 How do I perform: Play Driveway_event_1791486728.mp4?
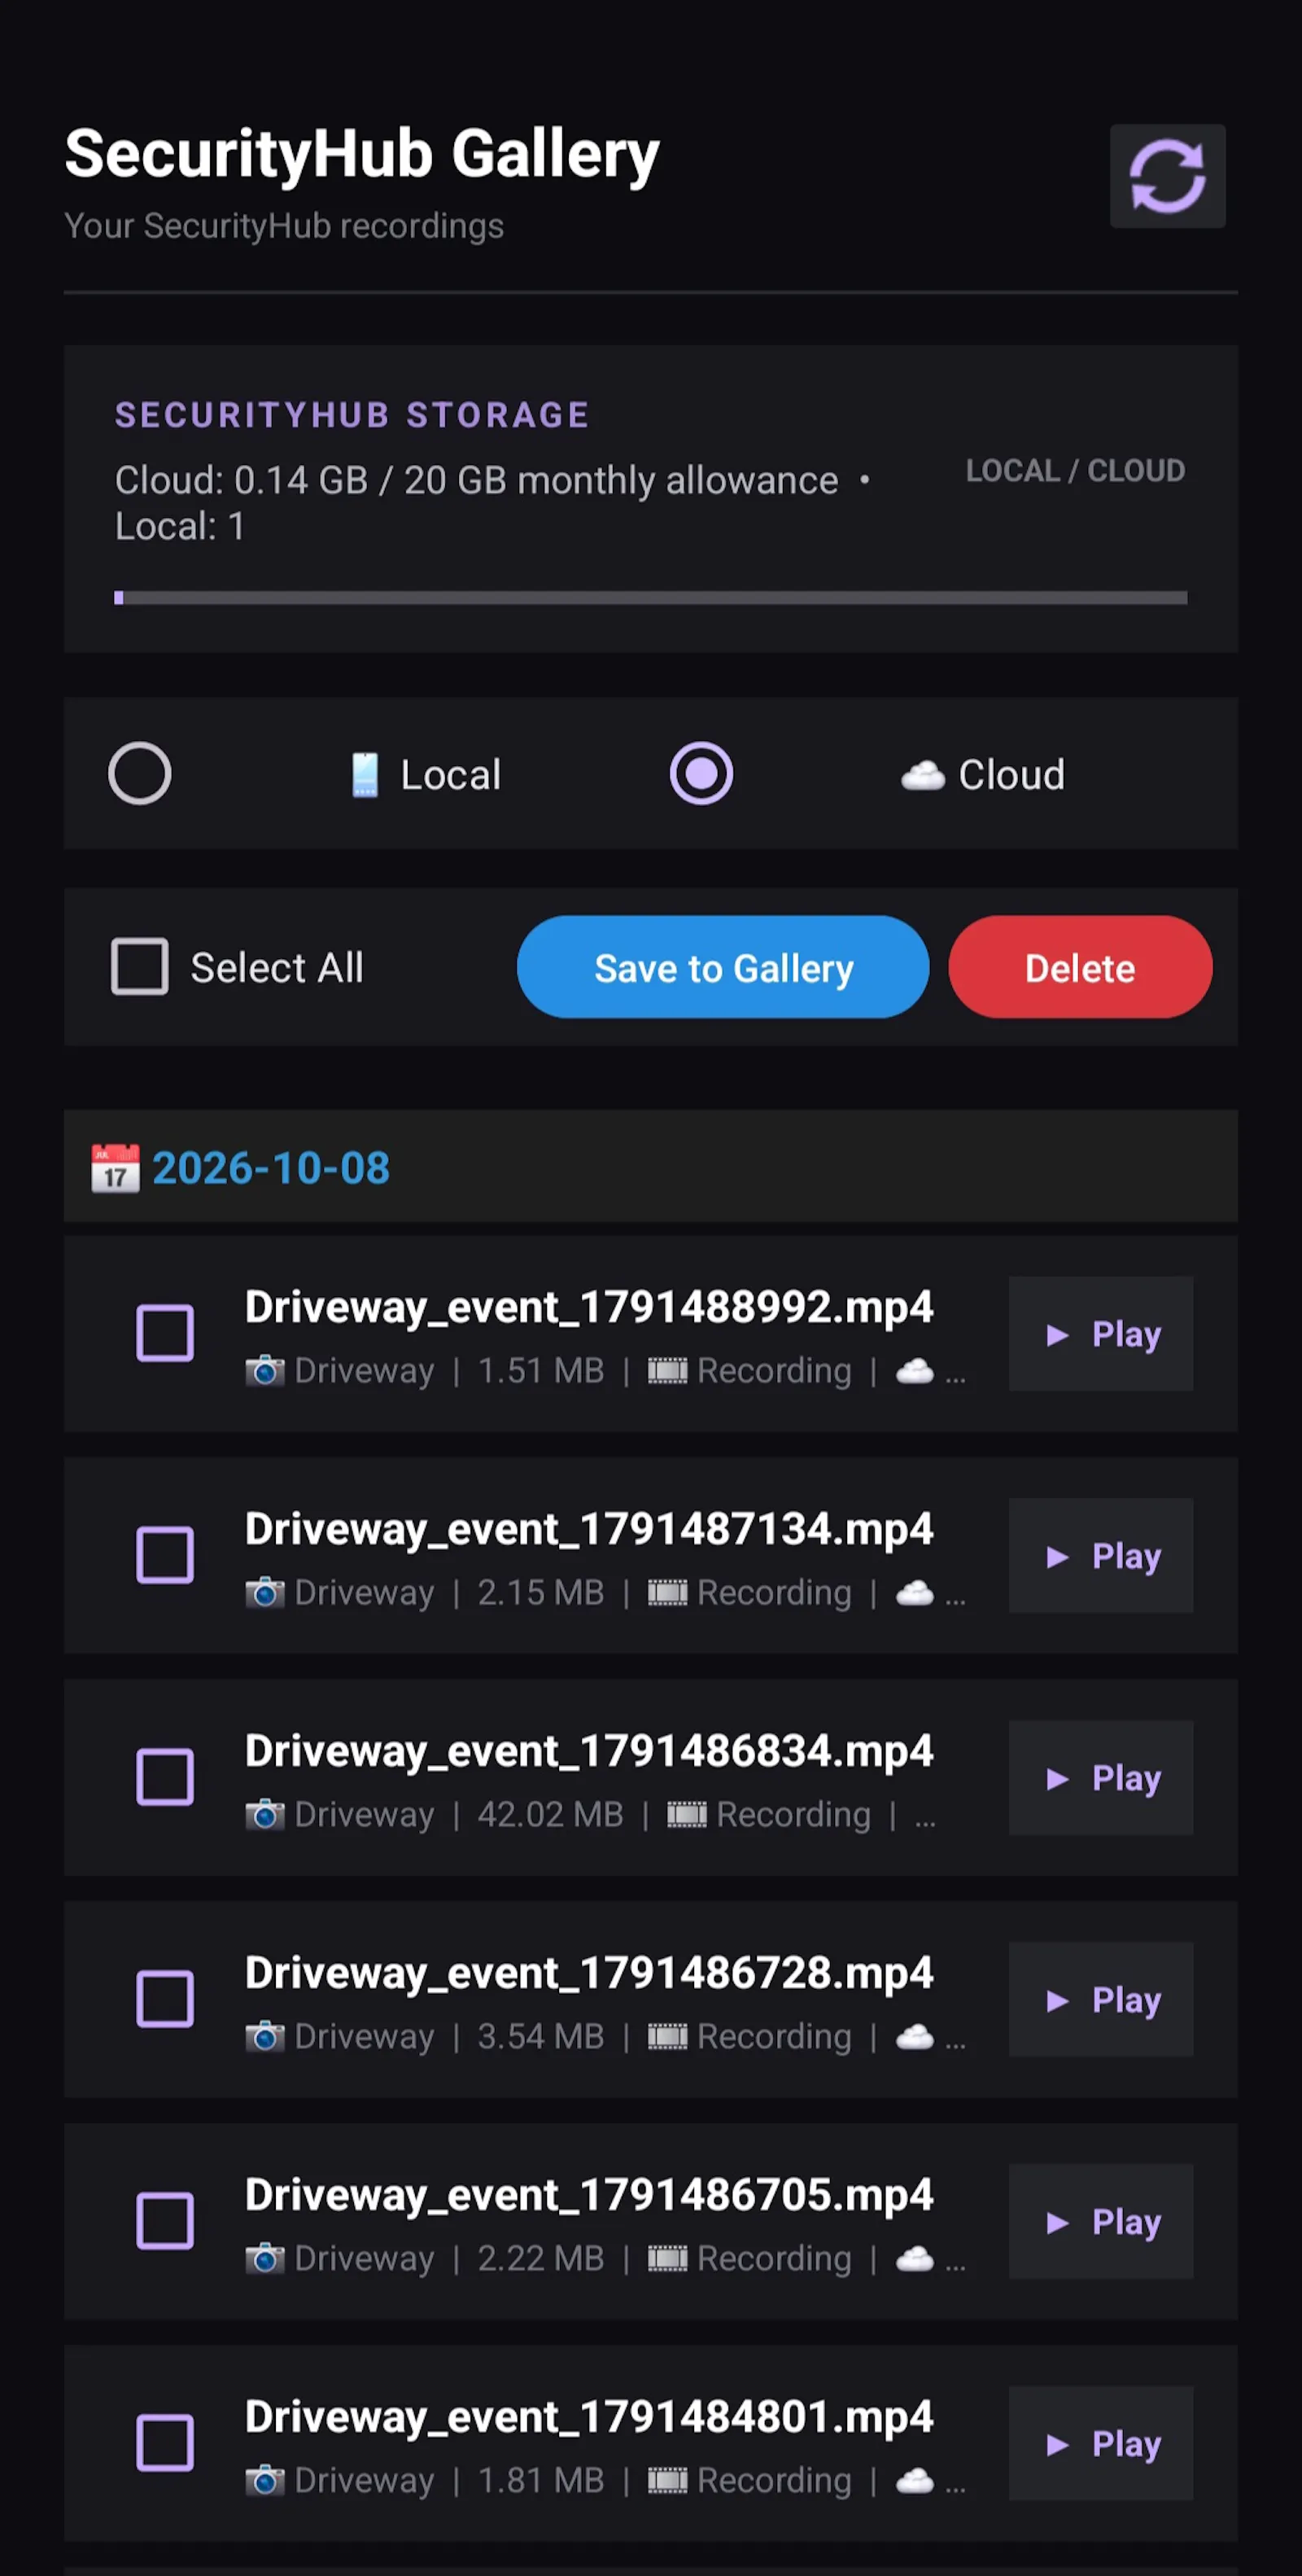(x=1101, y=1999)
